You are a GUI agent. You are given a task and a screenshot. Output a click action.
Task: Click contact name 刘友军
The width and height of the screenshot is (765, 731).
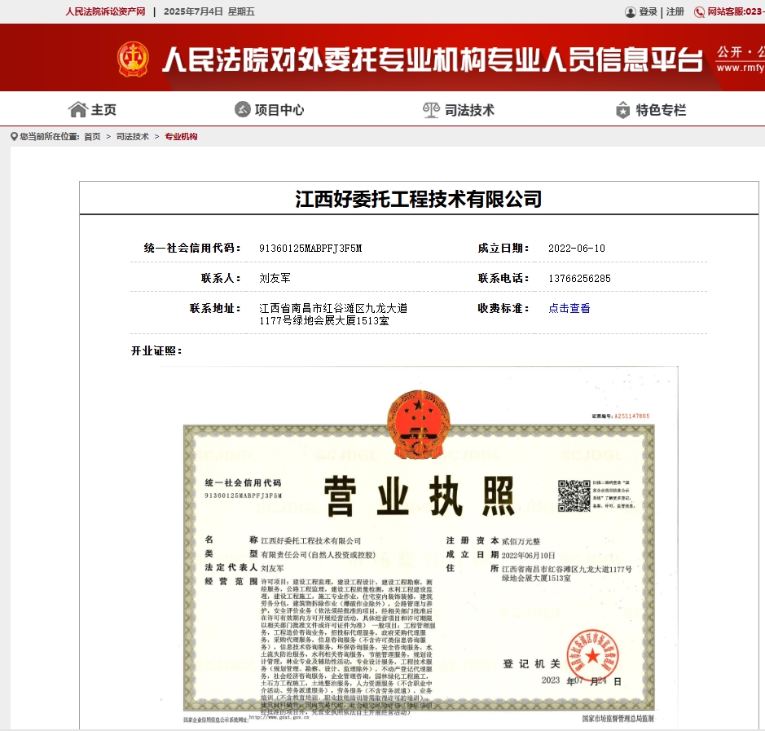(275, 278)
